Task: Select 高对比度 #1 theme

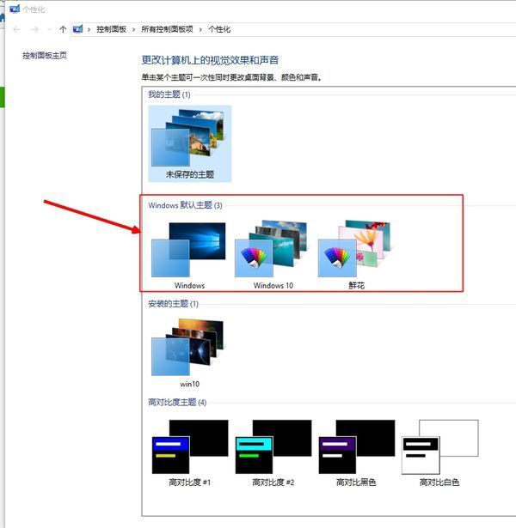Action: tap(189, 452)
